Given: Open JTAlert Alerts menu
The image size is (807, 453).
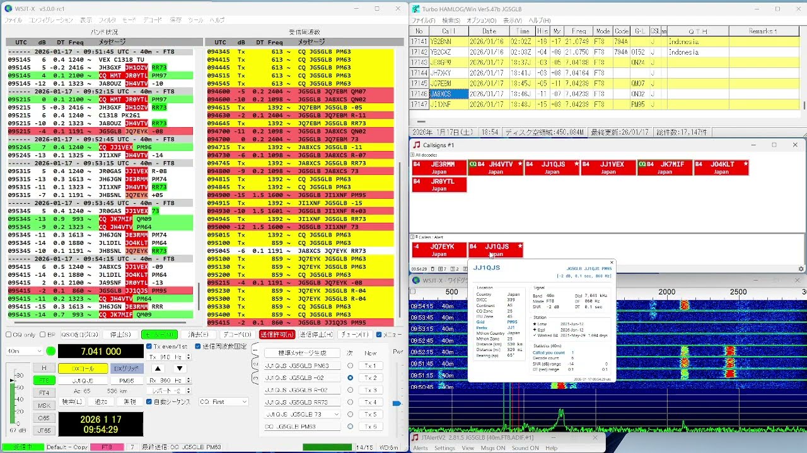Looking at the screenshot, I should coord(420,448).
